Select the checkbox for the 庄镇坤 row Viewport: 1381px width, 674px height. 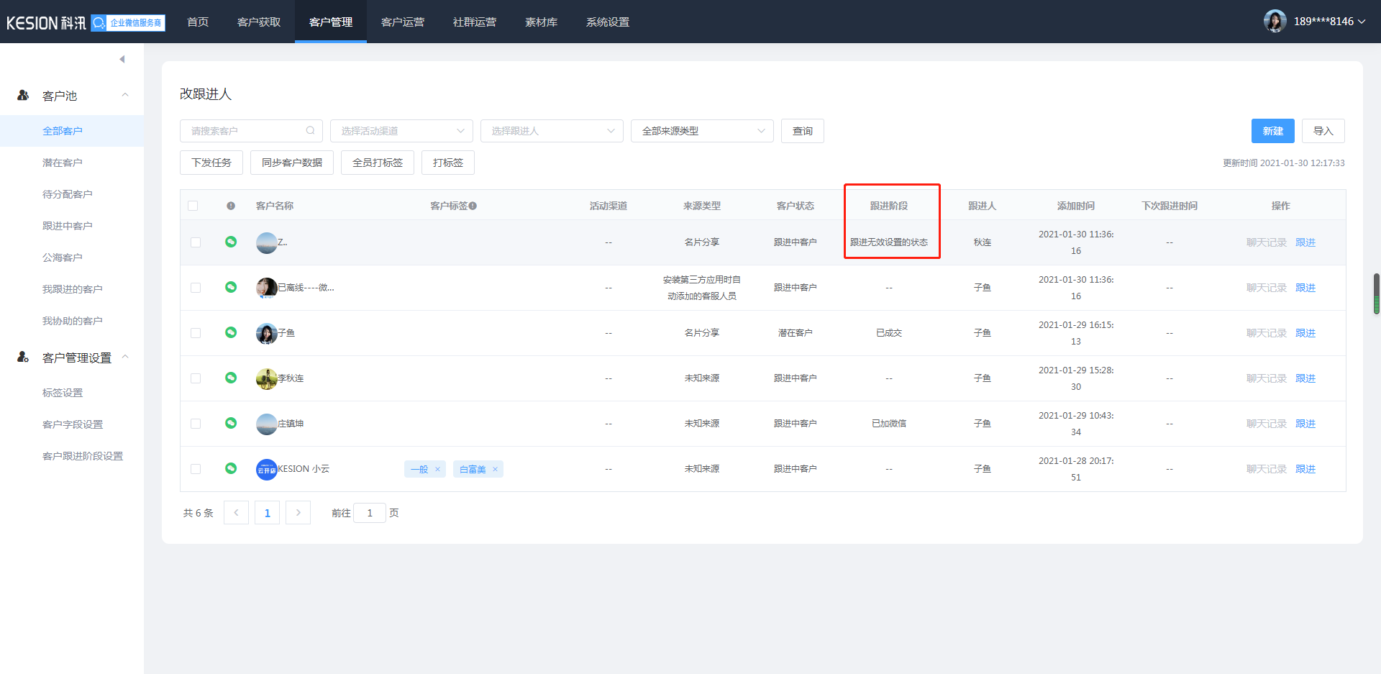coord(196,424)
